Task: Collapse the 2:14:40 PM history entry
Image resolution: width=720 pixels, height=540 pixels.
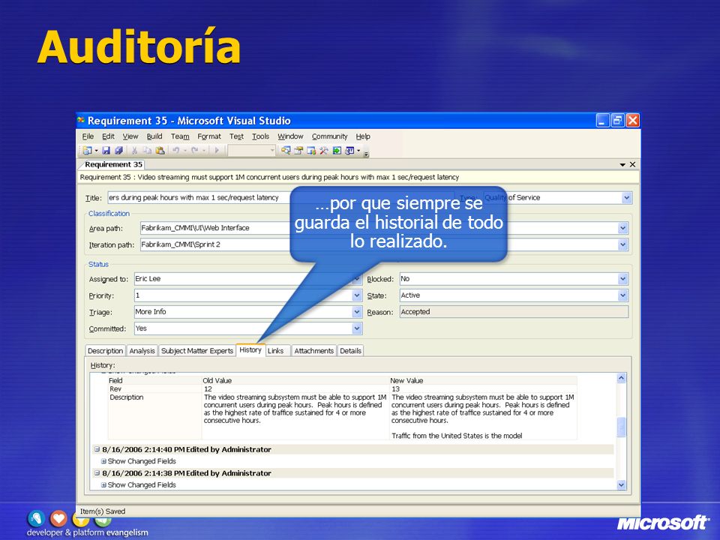Action: pos(97,449)
